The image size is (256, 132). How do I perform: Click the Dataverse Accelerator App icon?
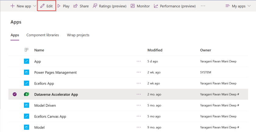coord(27,94)
